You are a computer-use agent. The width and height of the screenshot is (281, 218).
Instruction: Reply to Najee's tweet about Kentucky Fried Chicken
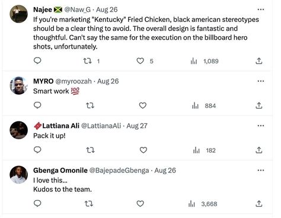click(37, 60)
